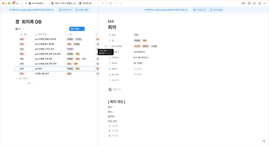Open the database three-dot options
Screen dimensions: 269x146
(66, 29)
